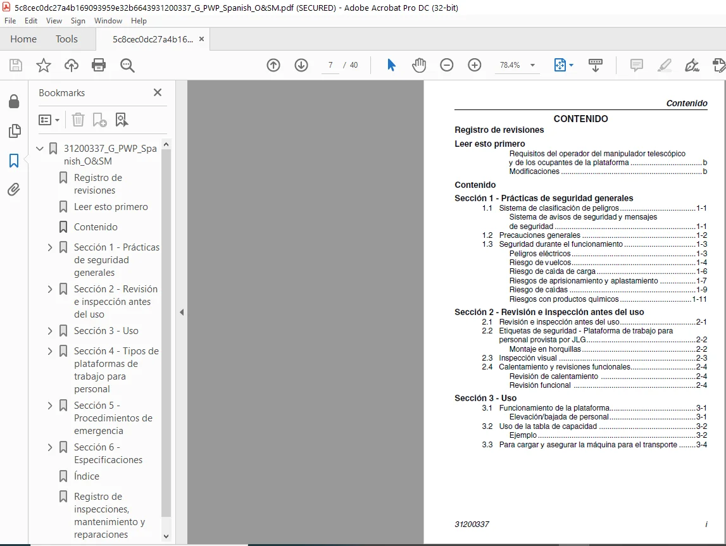Expand Sección 6 - Especificaciones bookmark
This screenshot has width=726, height=546.
click(x=50, y=447)
